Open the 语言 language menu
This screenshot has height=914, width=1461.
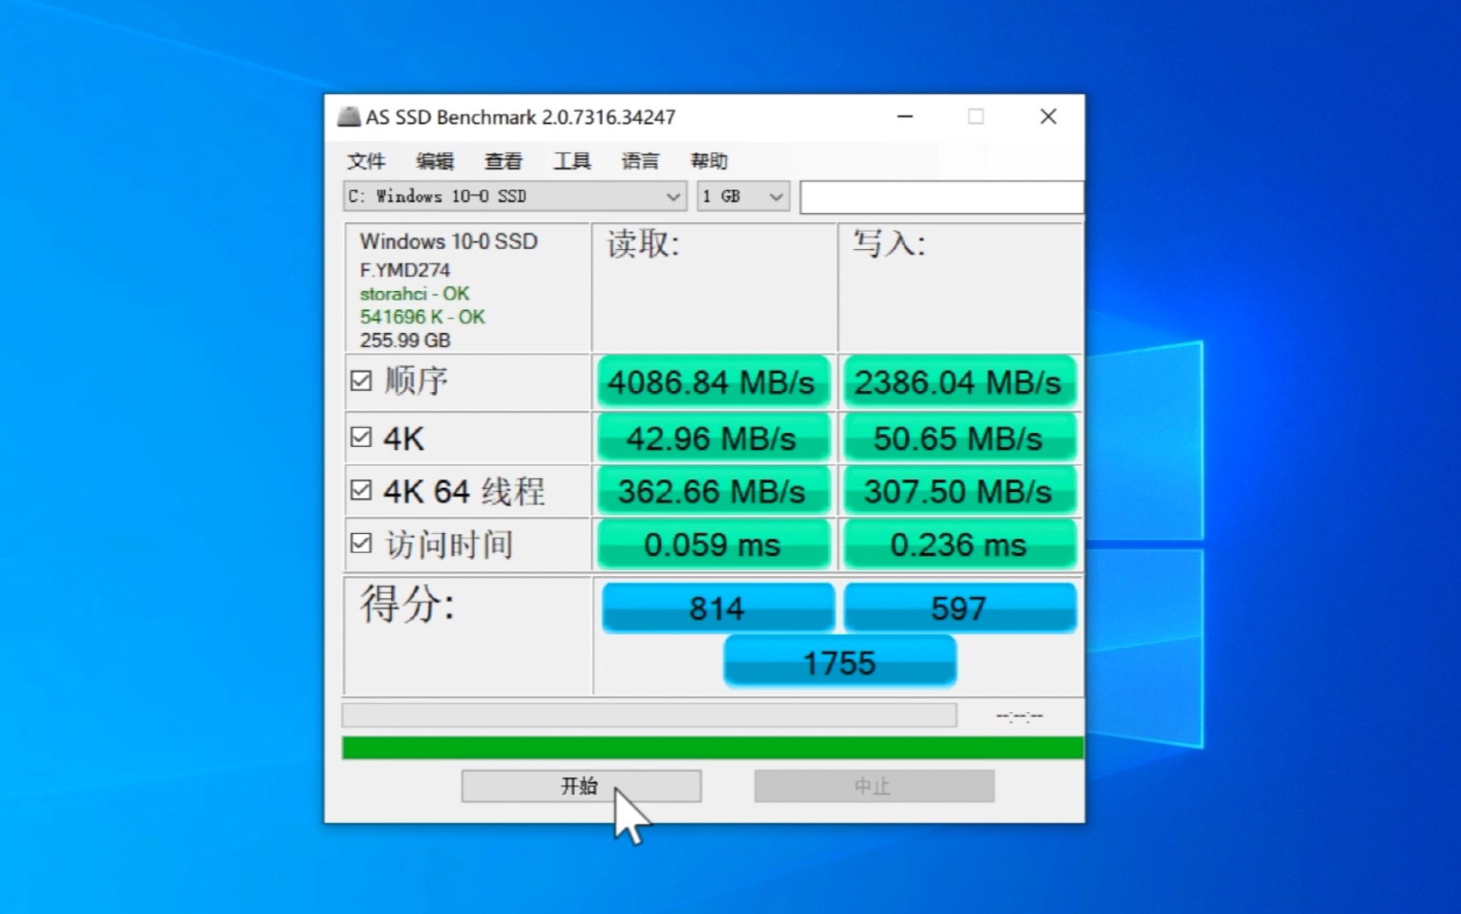point(640,161)
